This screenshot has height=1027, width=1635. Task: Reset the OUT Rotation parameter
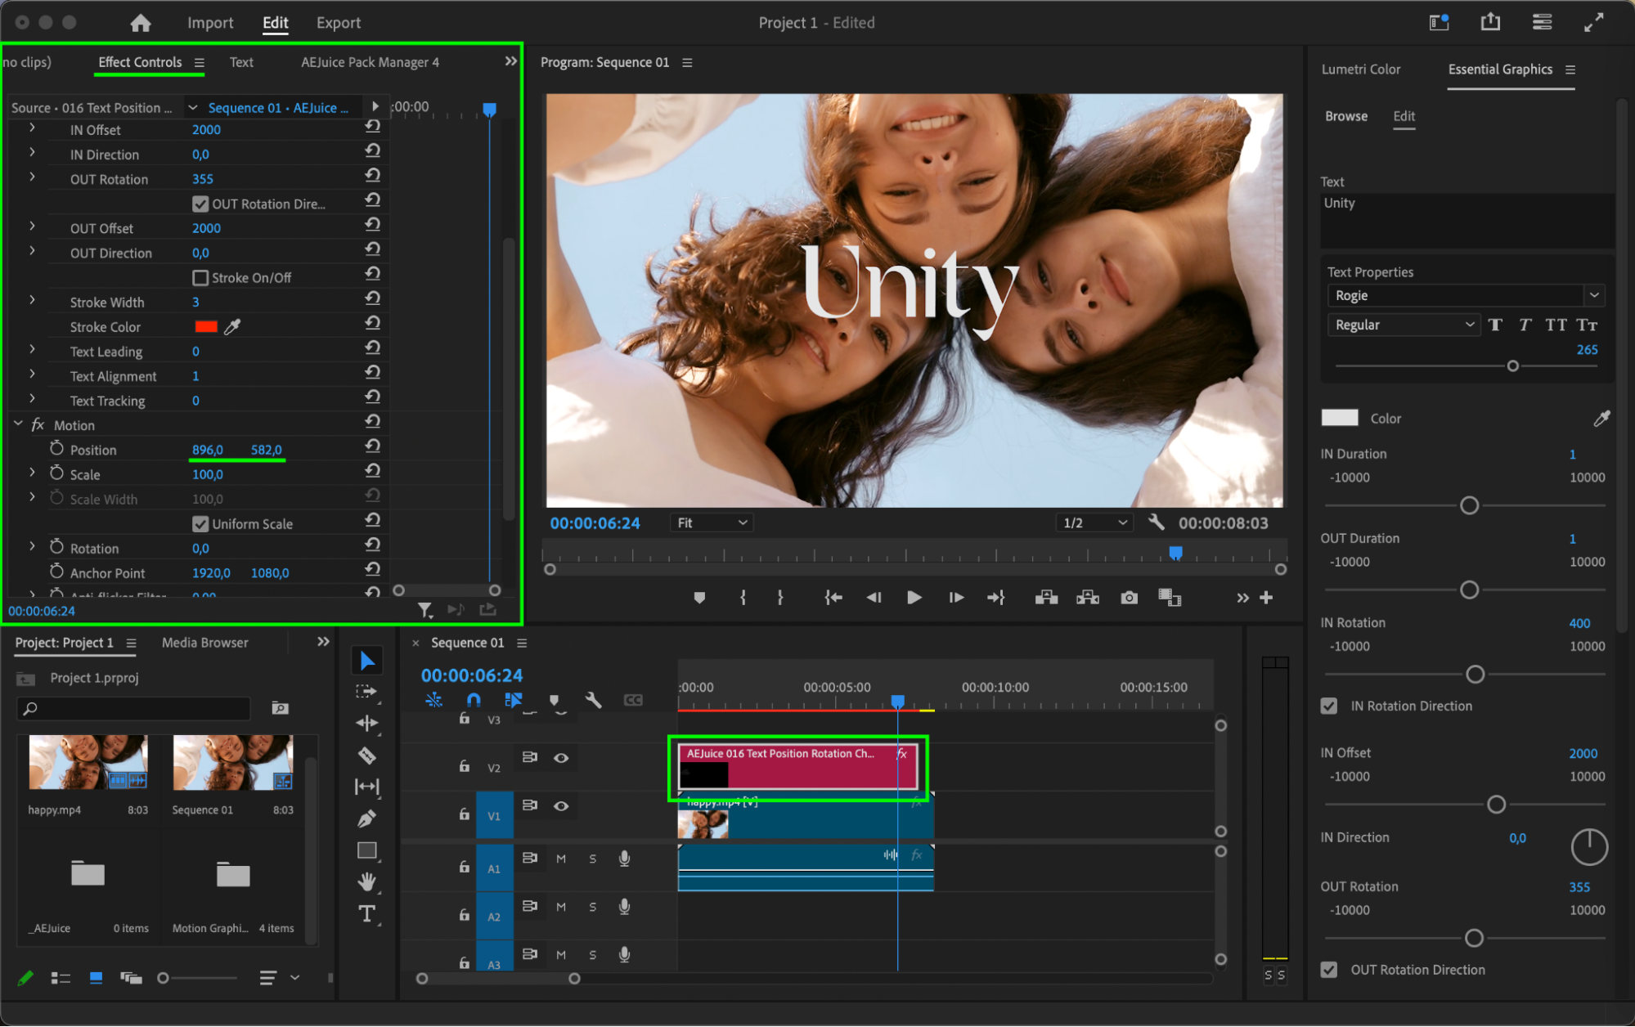(373, 176)
